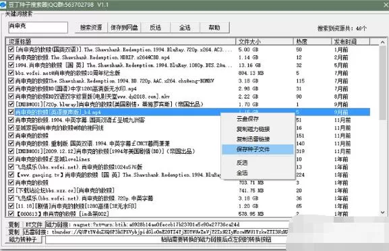Uncheck the 5.00 GB BluRay 720p row checkbox
This screenshot has width=389, height=251.
pyautogui.click(x=11, y=49)
